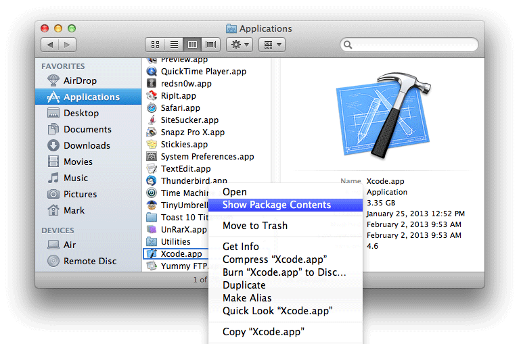Select the Desktop sidebar icon
Screen dimensions: 521x344
pyautogui.click(x=54, y=114)
